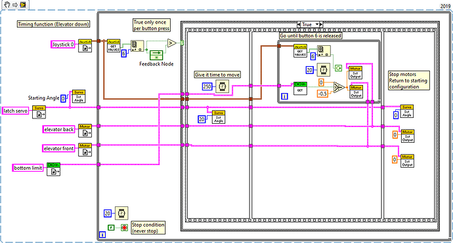Click the elevator front device reference

[x=58, y=149]
